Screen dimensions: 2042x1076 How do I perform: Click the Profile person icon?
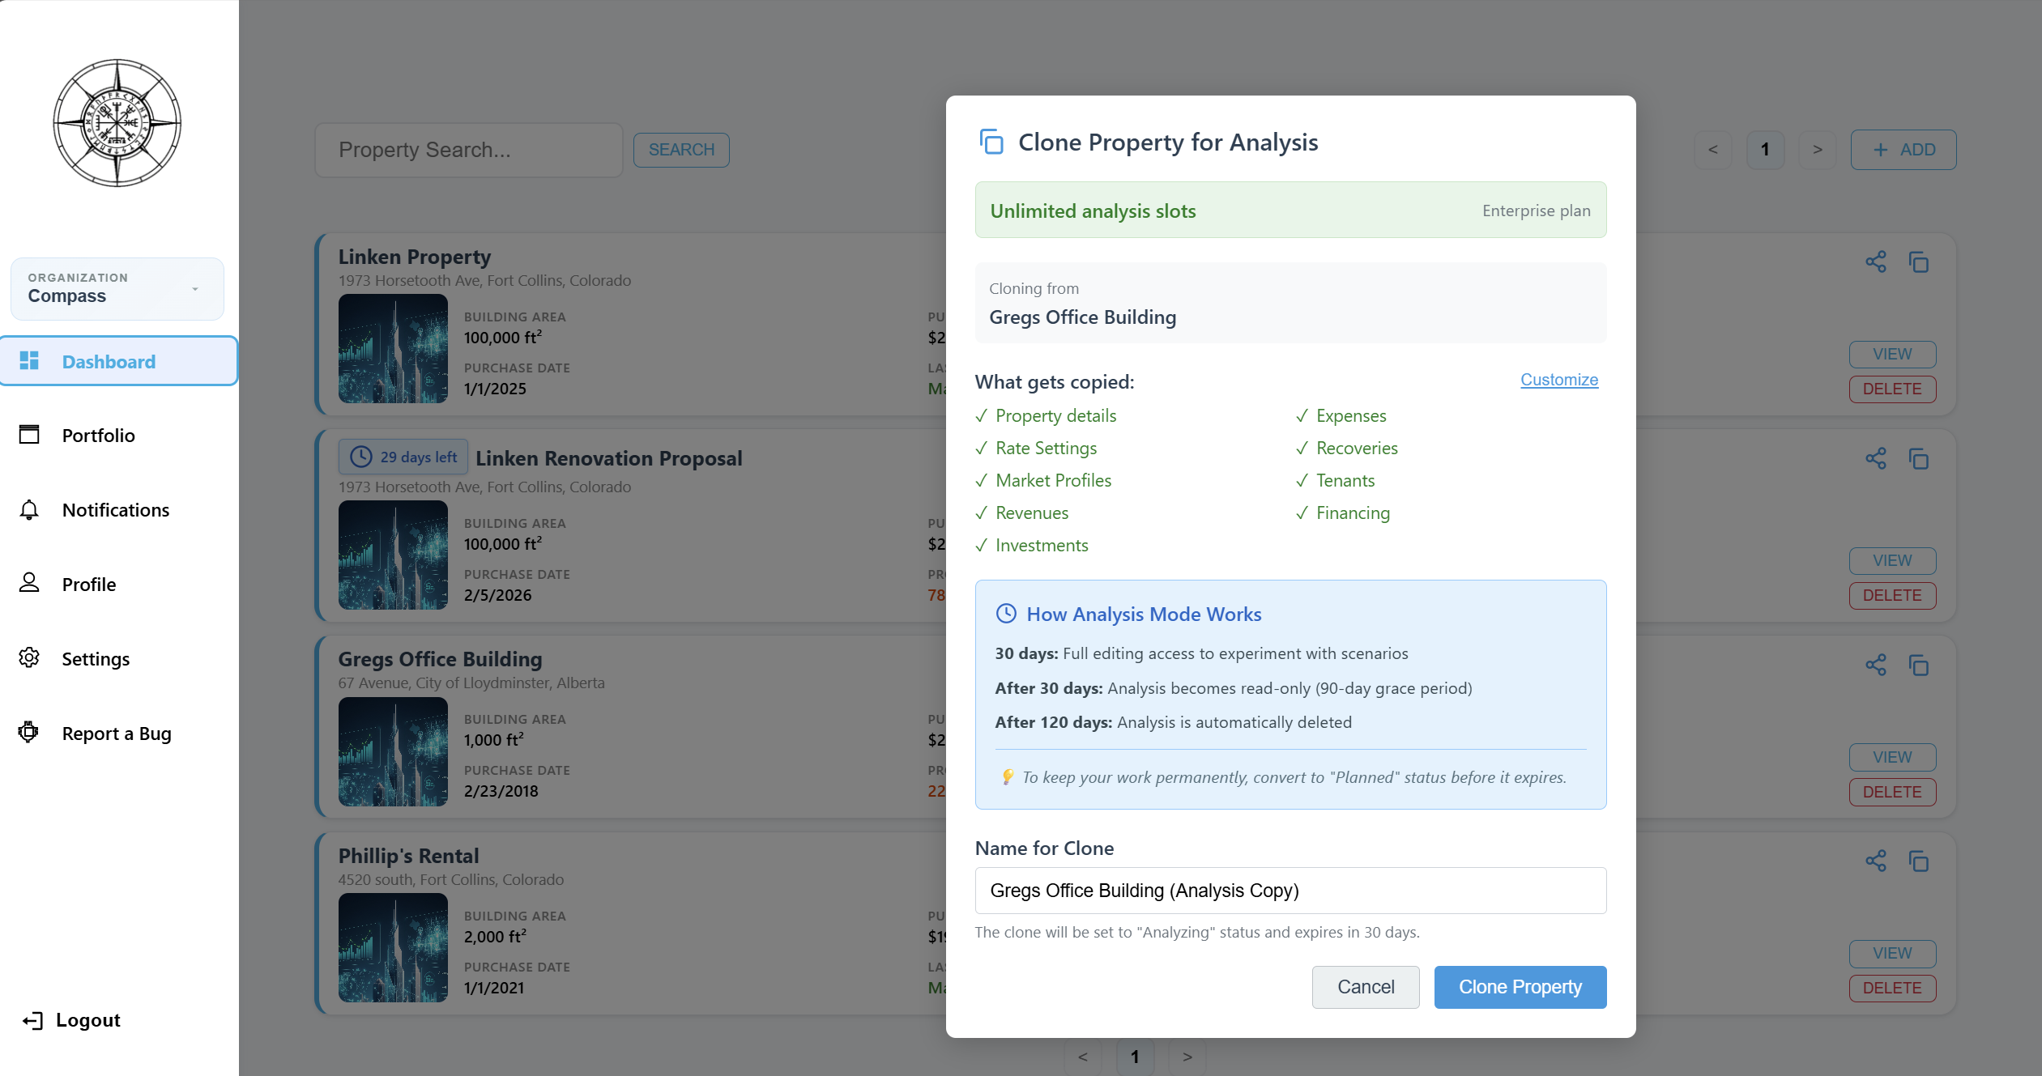click(30, 584)
